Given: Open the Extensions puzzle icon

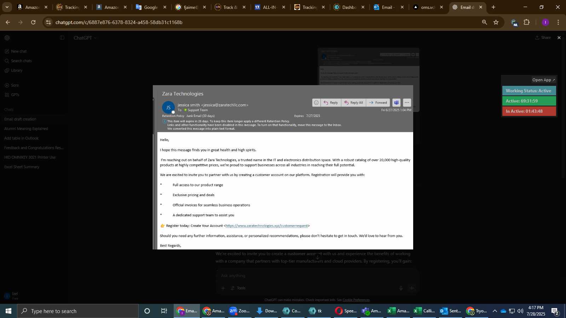Looking at the screenshot, I should coord(527,22).
